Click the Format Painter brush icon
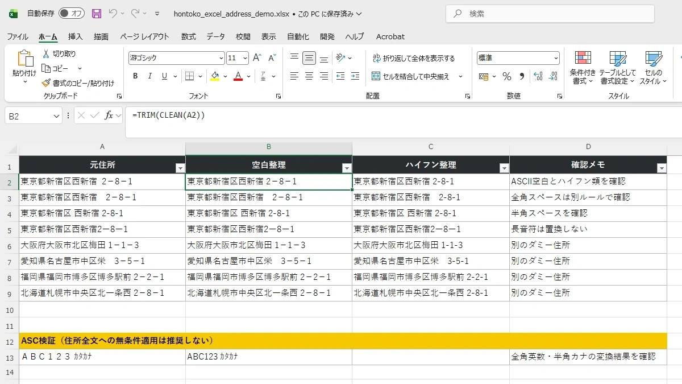This screenshot has height=384, width=682. pyautogui.click(x=46, y=83)
